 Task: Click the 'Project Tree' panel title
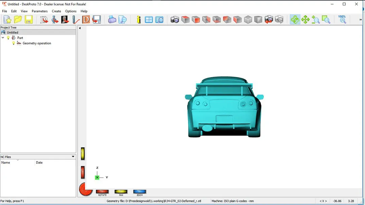8,27
